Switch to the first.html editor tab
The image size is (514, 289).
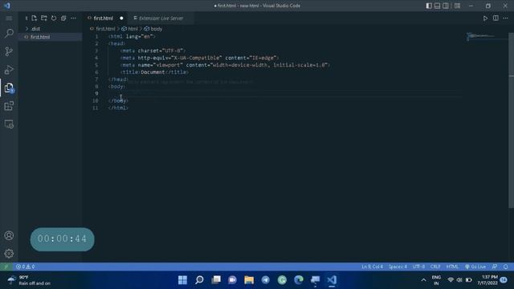[104, 18]
